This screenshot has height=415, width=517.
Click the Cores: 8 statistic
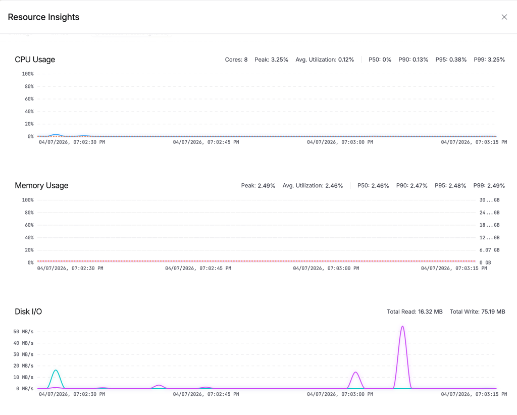[236, 60]
